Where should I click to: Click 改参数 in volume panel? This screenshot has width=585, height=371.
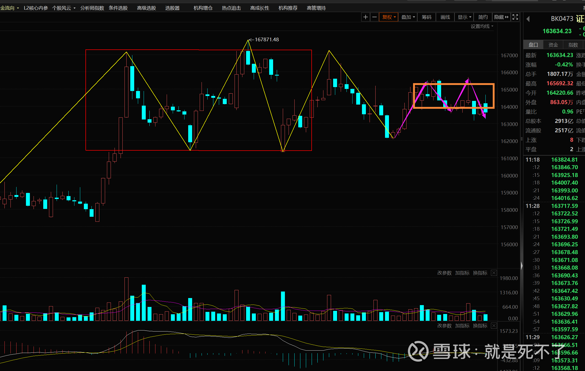click(444, 273)
